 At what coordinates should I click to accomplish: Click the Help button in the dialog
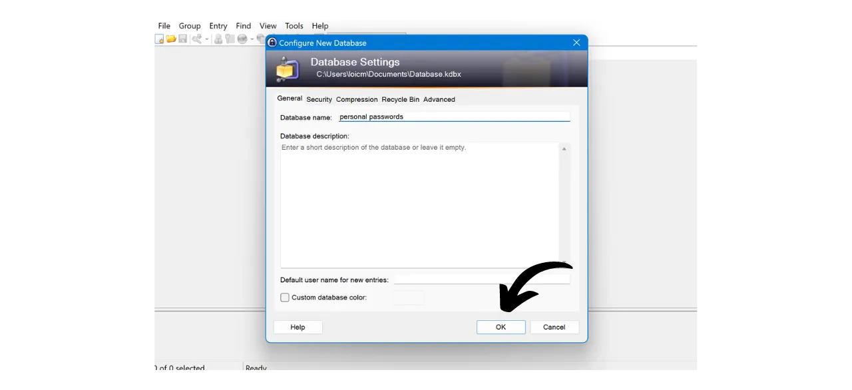point(298,327)
